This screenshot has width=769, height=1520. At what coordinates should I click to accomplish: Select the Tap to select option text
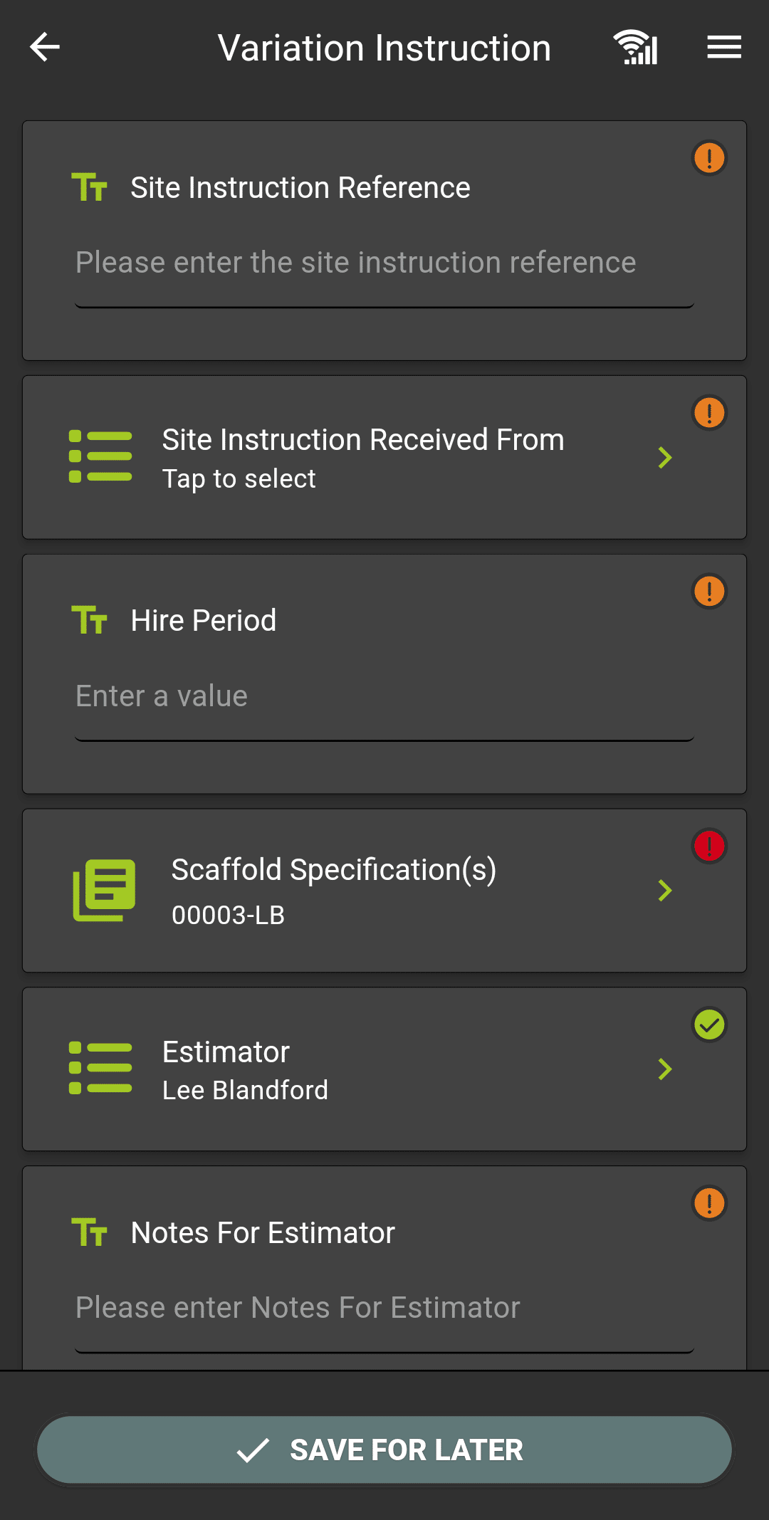[239, 479]
